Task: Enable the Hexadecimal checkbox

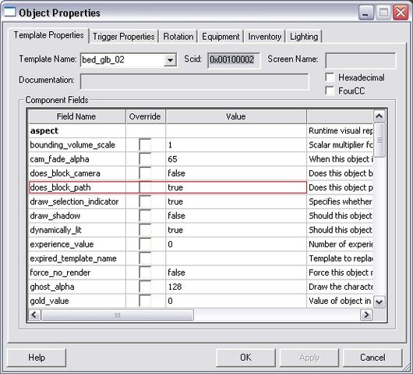Action: point(330,77)
